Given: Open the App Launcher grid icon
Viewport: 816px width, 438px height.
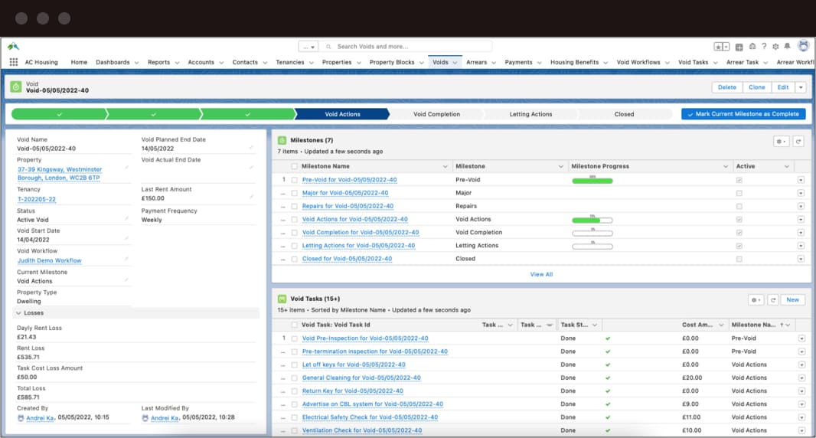Looking at the screenshot, I should coord(14,62).
